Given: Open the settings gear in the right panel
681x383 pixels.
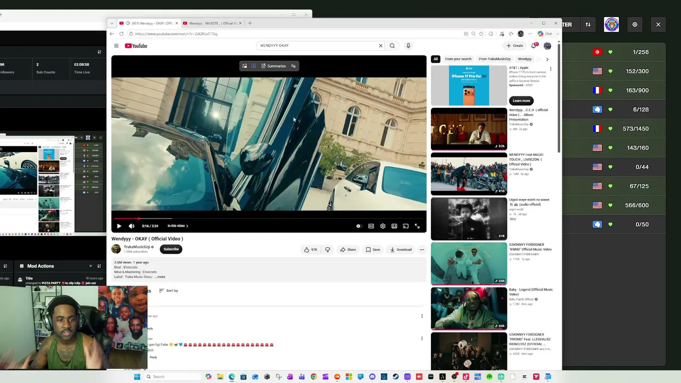Looking at the screenshot, I should 635,24.
